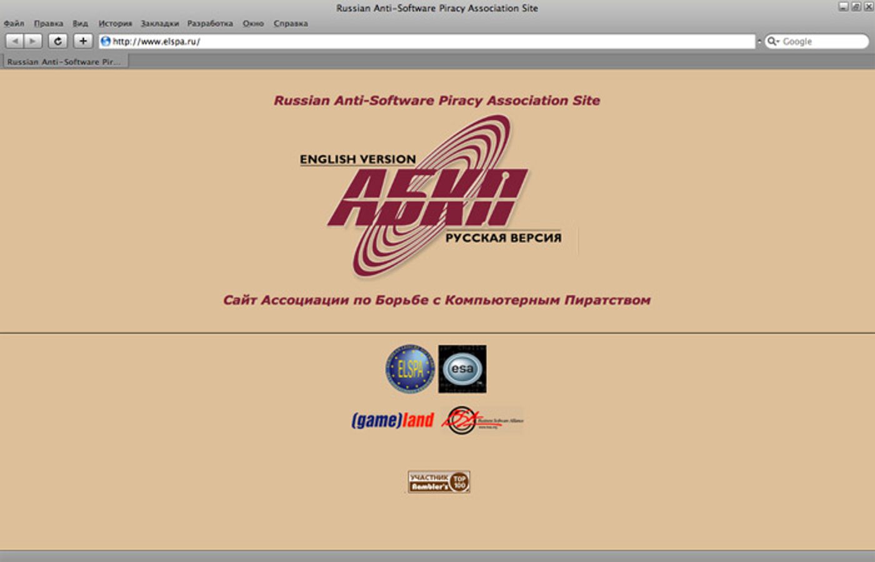Go forward with the right arrow button
This screenshot has height=562, width=875.
pyautogui.click(x=32, y=41)
